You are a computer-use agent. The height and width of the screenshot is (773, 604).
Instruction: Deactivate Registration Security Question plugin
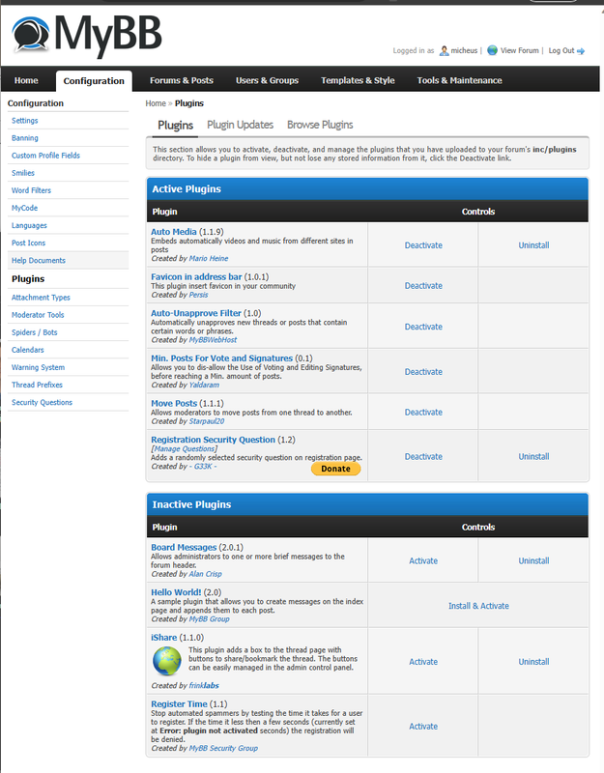coord(423,456)
